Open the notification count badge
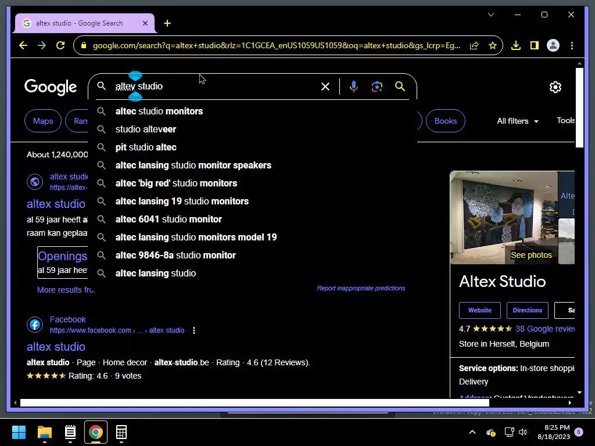This screenshot has height=446, width=595. (579, 432)
